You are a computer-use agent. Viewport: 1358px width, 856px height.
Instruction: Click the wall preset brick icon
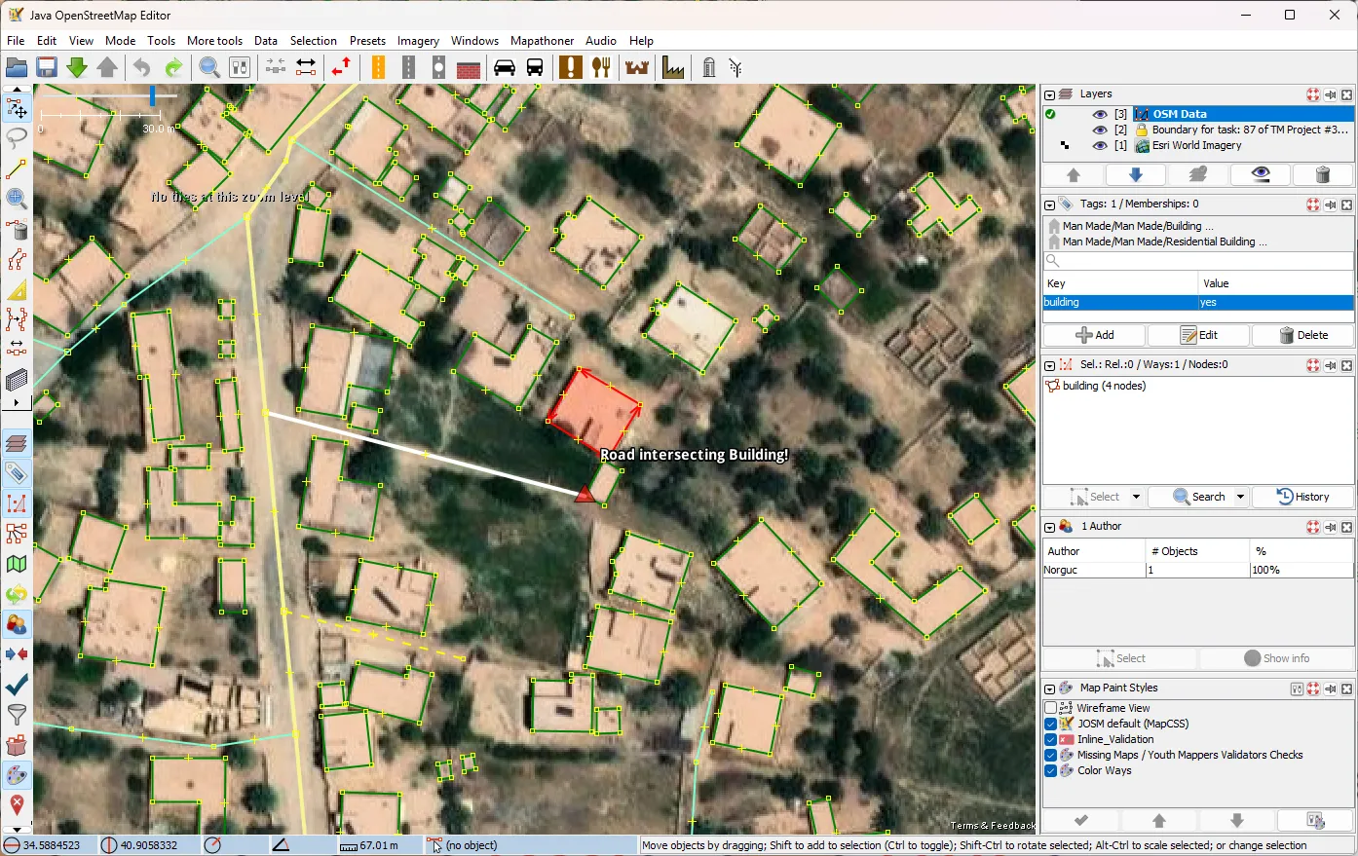click(x=469, y=68)
